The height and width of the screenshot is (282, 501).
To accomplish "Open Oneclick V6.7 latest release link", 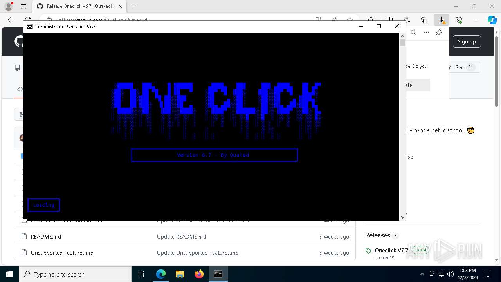I will point(391,250).
